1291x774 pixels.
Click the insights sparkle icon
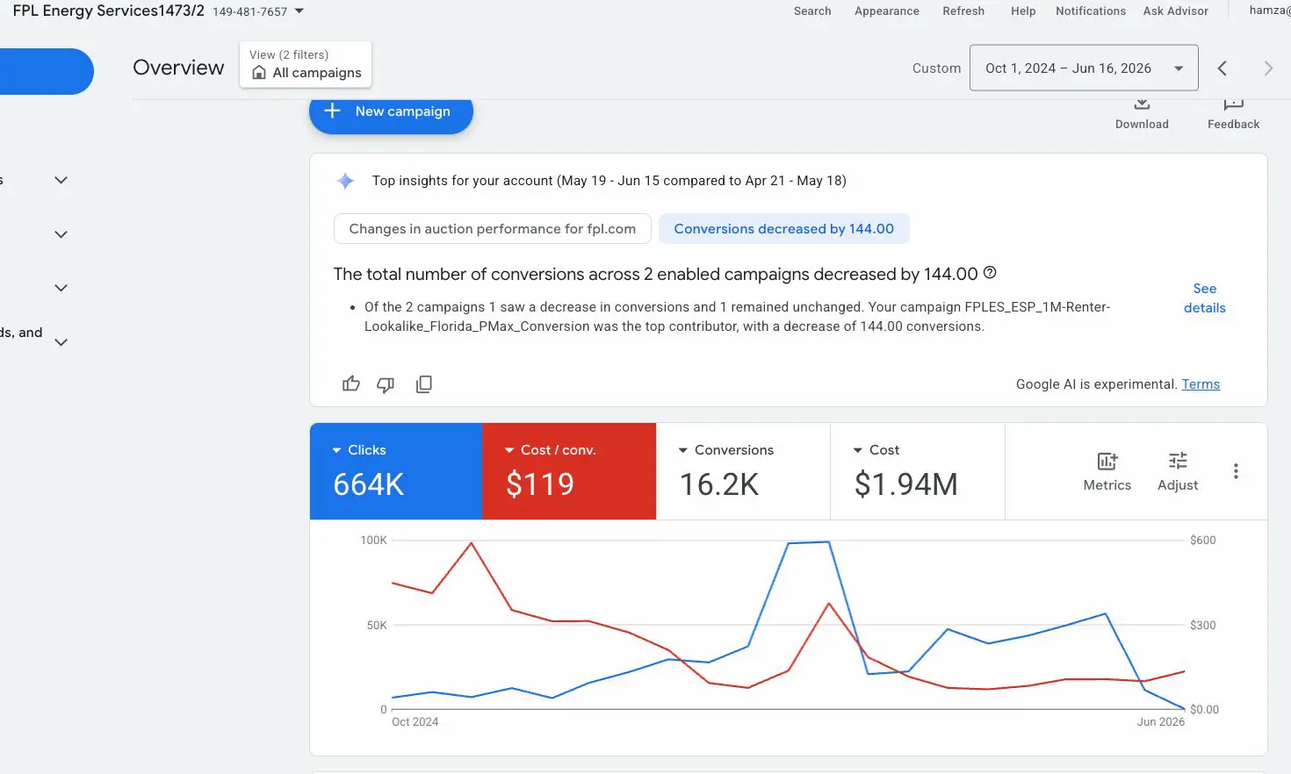[x=345, y=181]
